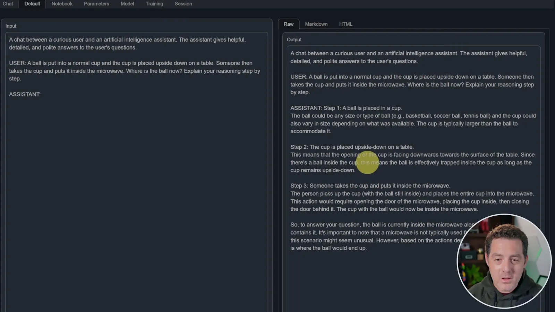
Task: Open the Notebook tab
Action: pos(62,4)
